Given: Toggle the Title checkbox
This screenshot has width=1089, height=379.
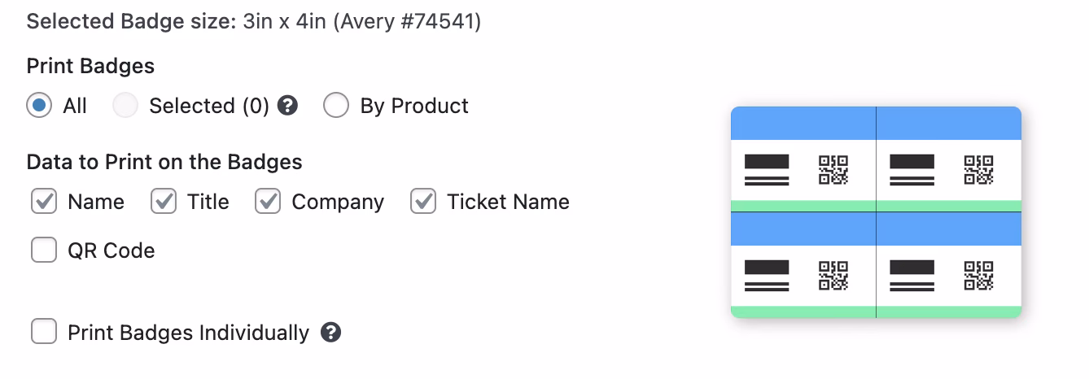Looking at the screenshot, I should pyautogui.click(x=164, y=202).
